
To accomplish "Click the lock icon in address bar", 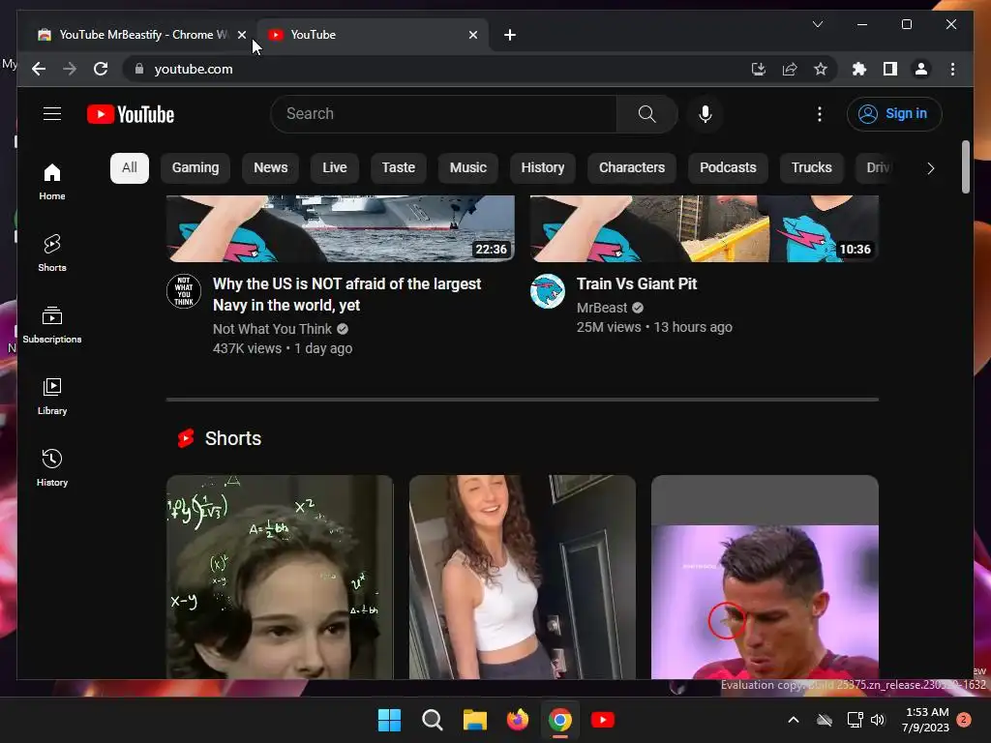I will pos(139,69).
